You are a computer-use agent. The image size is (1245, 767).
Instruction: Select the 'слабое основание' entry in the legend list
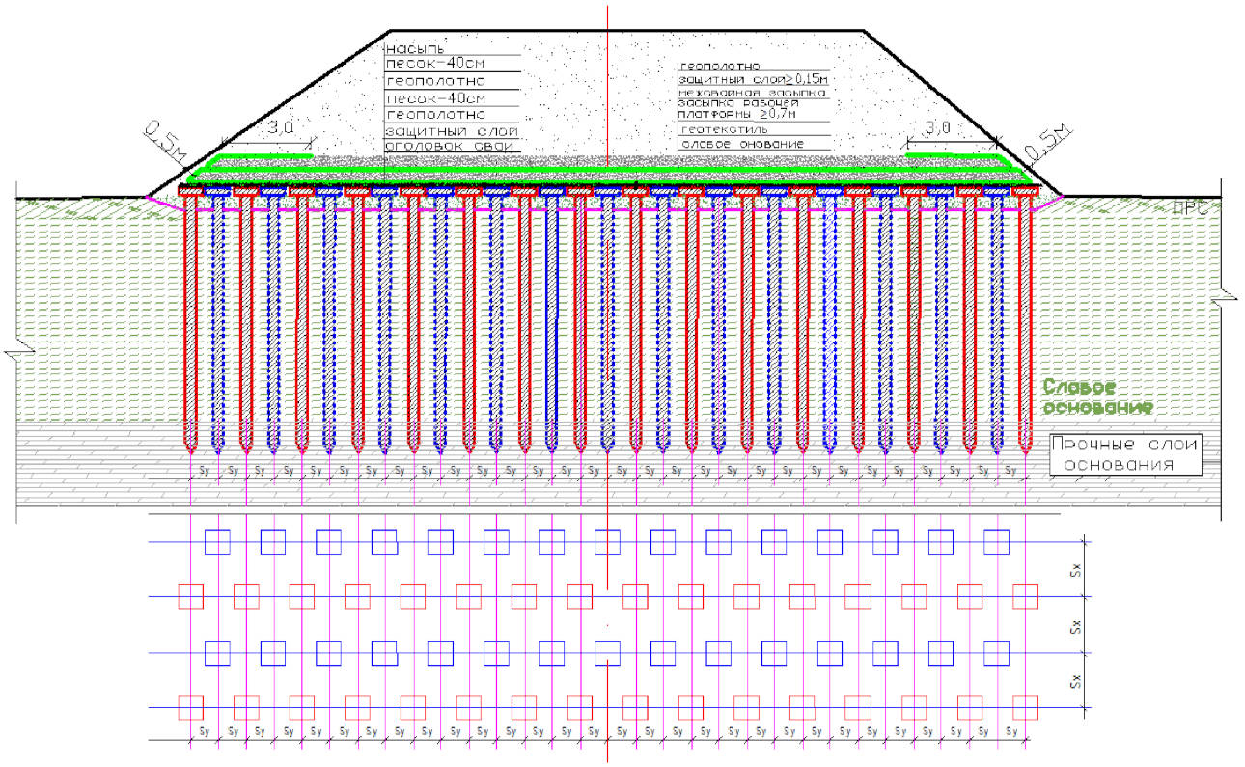tap(743, 143)
